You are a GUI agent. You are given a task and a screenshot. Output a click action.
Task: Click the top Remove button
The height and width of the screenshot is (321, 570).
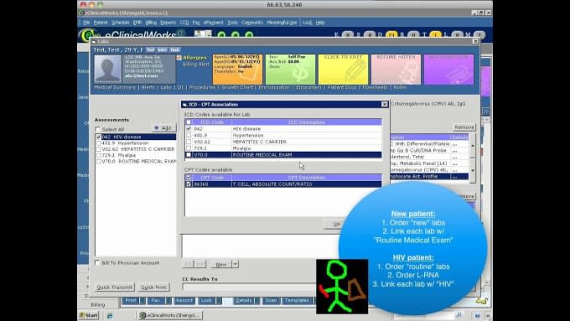click(x=464, y=127)
